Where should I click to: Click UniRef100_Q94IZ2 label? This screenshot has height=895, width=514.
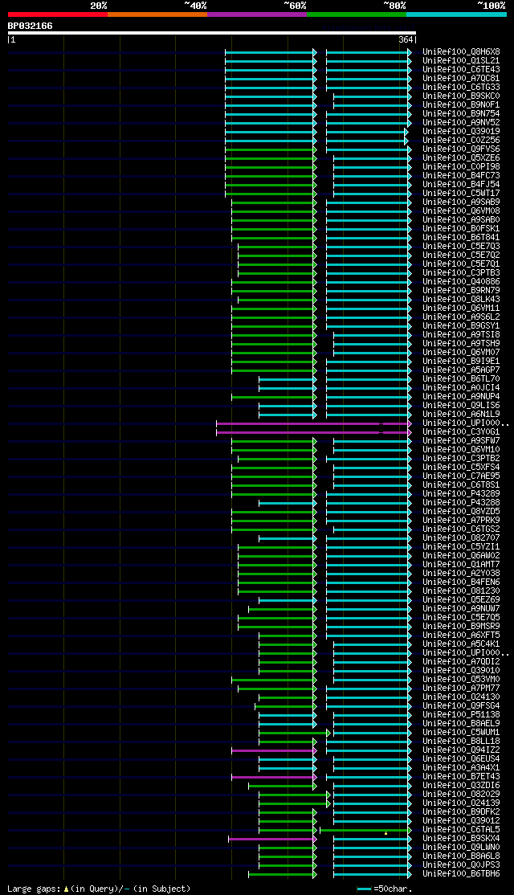click(x=462, y=750)
